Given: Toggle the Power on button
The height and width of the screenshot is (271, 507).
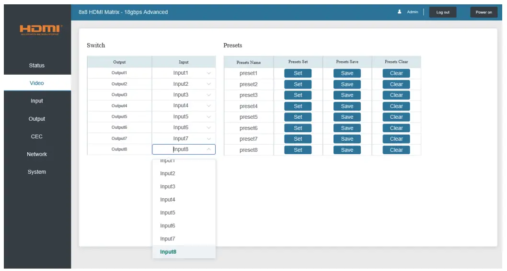Looking at the screenshot, I should tap(484, 12).
